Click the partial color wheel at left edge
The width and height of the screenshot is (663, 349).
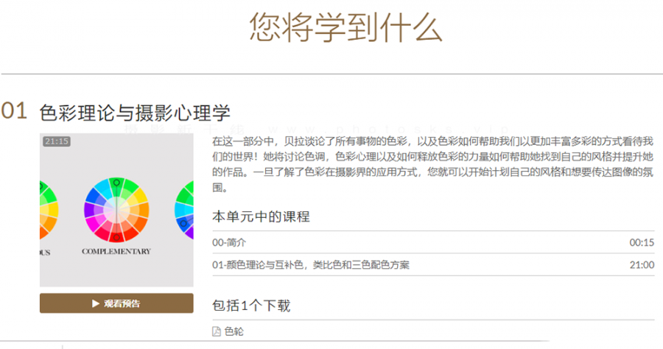tap(49, 210)
